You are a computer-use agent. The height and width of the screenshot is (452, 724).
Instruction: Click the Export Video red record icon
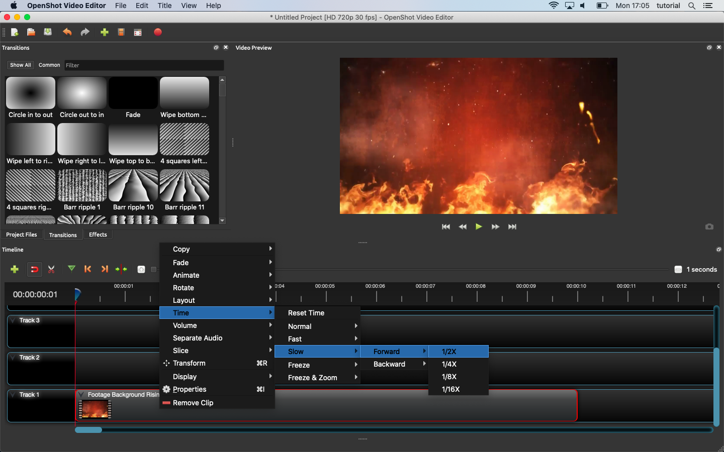[157, 32]
